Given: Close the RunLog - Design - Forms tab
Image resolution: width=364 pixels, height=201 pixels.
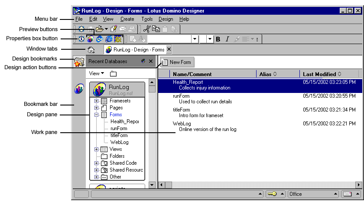Looking at the screenshot, I should click(x=169, y=49).
